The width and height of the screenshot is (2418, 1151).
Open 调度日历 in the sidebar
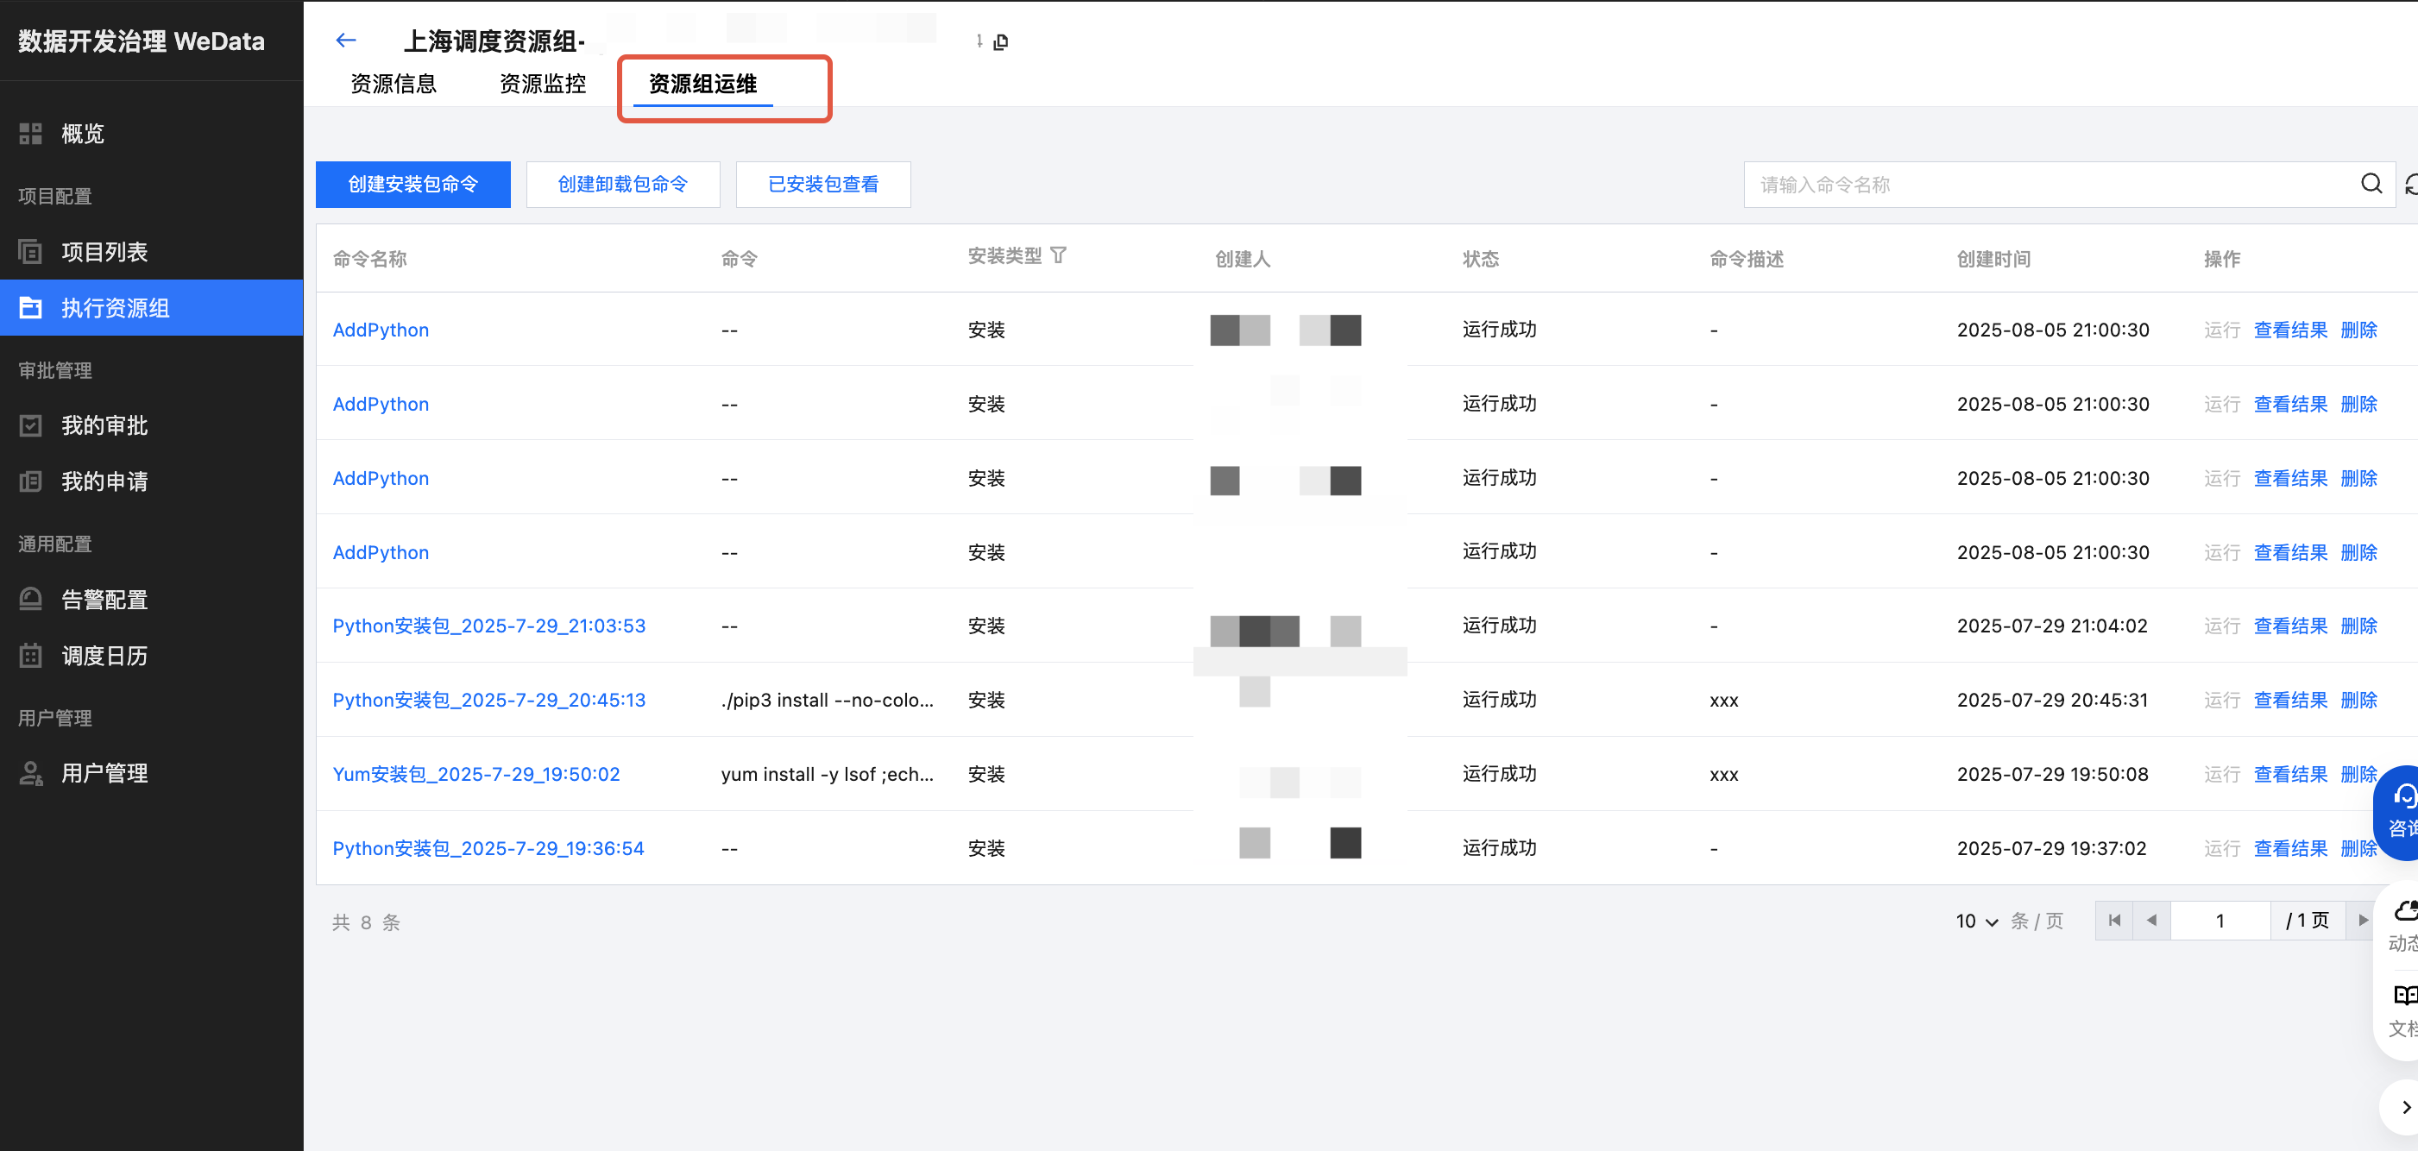point(104,655)
